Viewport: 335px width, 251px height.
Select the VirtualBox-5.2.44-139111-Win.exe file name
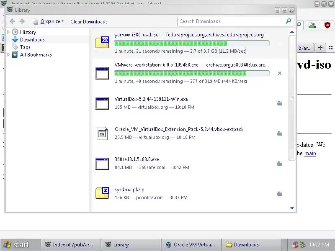(151, 99)
